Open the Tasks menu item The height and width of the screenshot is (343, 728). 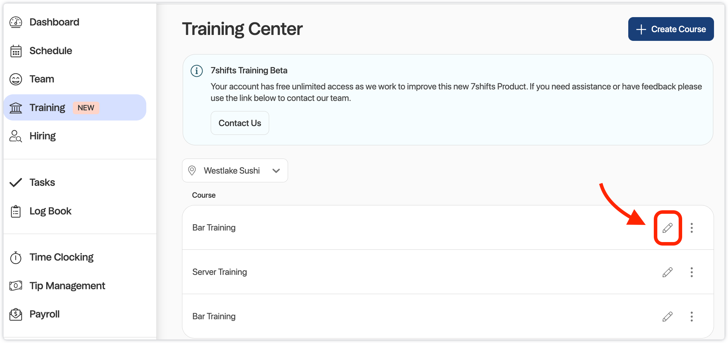coord(42,182)
